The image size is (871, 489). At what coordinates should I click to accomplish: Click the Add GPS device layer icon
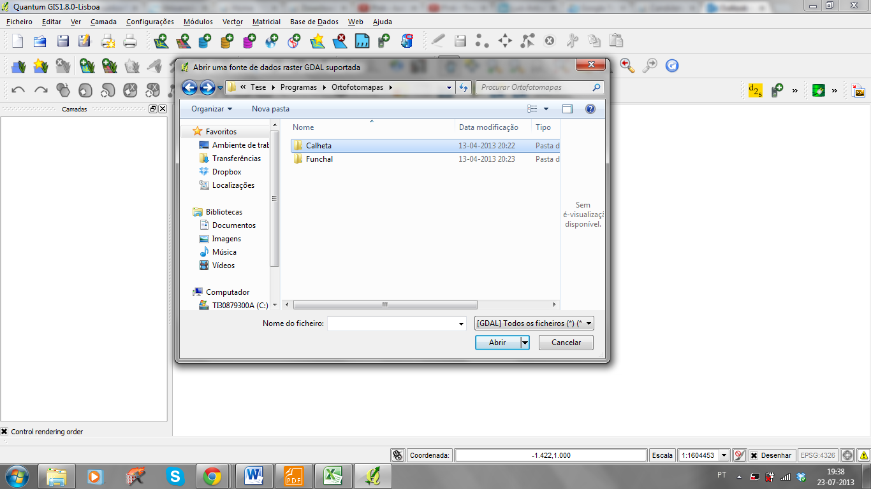383,41
